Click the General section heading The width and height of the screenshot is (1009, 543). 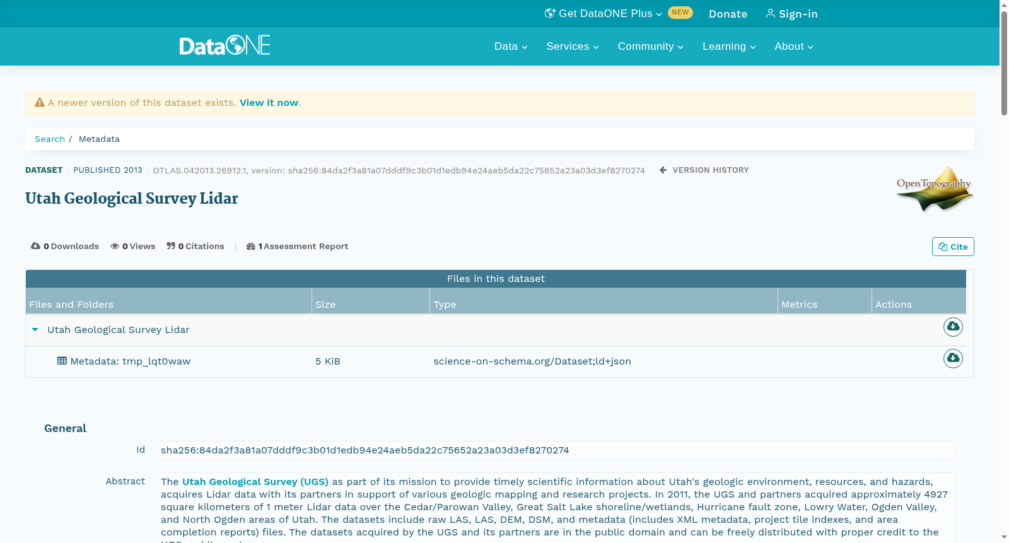[65, 428]
